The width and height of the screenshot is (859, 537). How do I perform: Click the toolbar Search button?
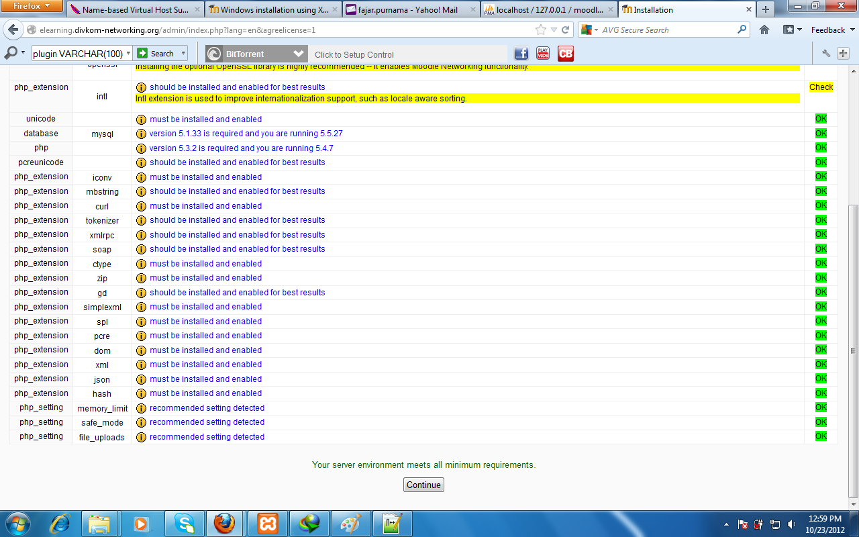(156, 54)
